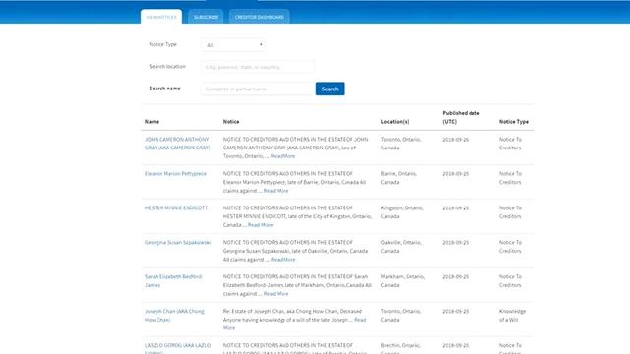Image resolution: width=630 pixels, height=354 pixels.
Task: Open Georgina Susan Szpakowski name link
Action: tap(177, 242)
